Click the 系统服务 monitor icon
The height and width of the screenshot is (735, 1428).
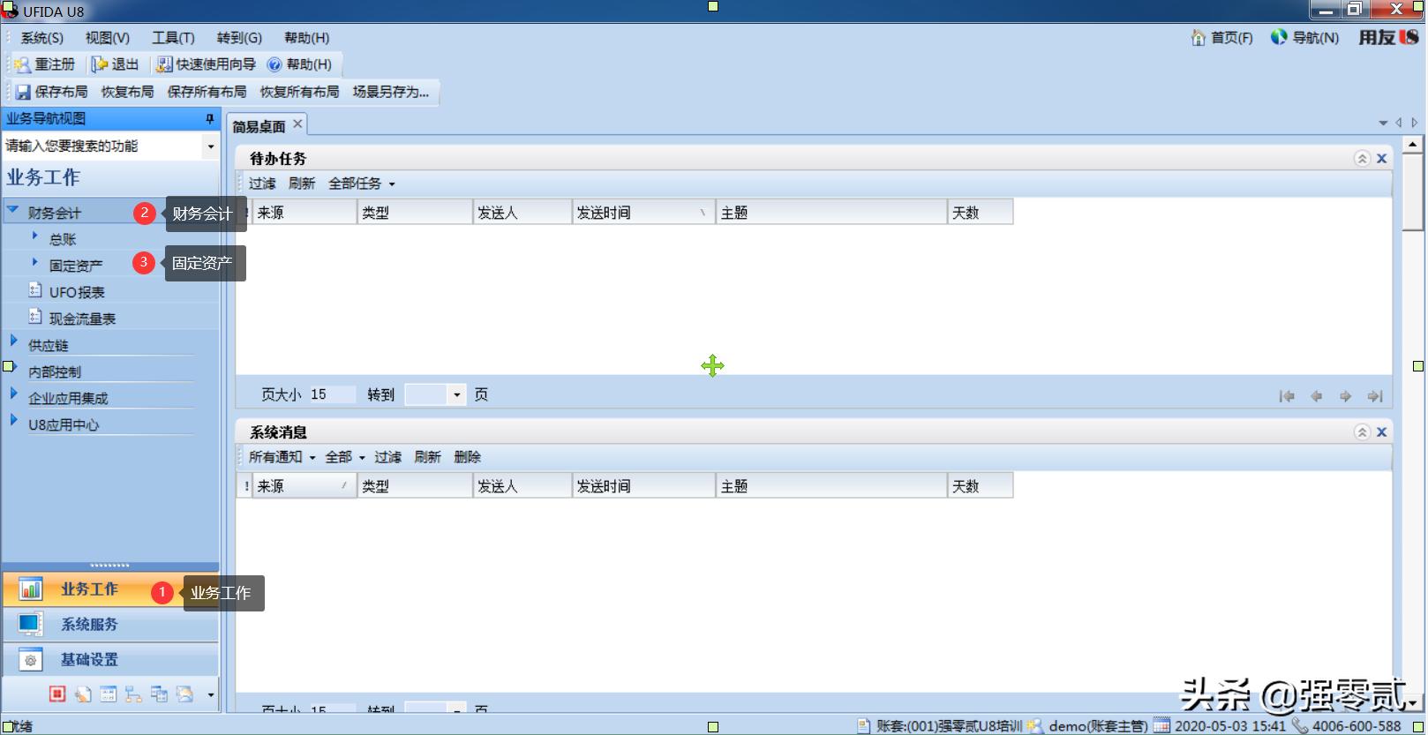(x=31, y=624)
